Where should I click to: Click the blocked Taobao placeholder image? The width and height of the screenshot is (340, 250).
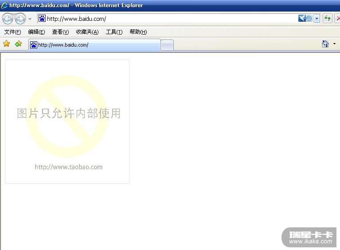pos(67,122)
